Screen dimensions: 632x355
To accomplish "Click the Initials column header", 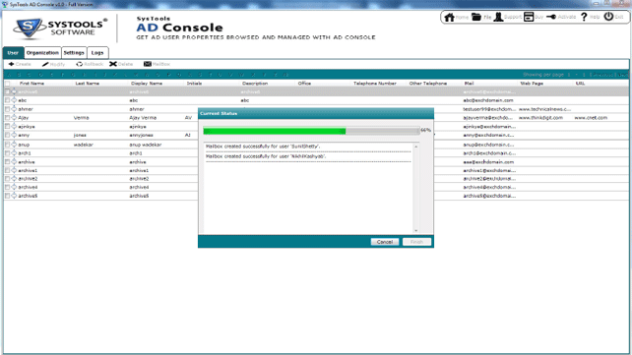I will [194, 84].
